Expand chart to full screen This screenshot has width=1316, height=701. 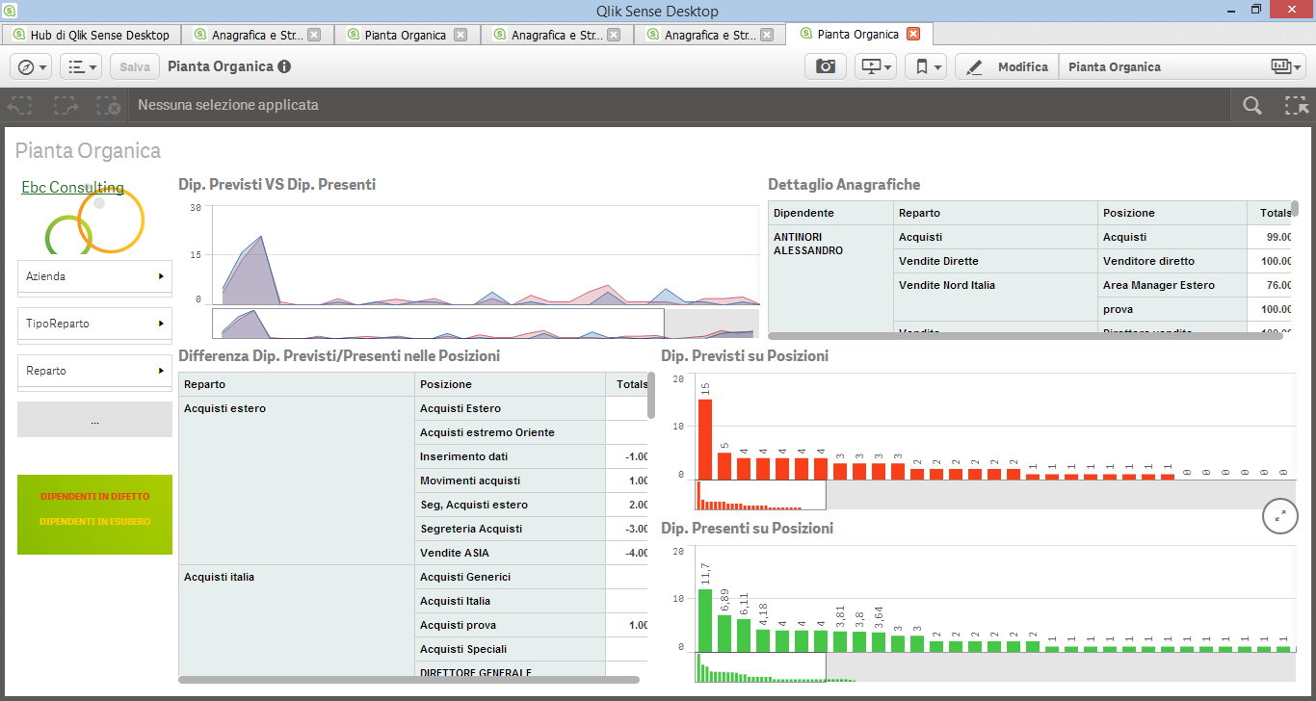(x=1280, y=516)
